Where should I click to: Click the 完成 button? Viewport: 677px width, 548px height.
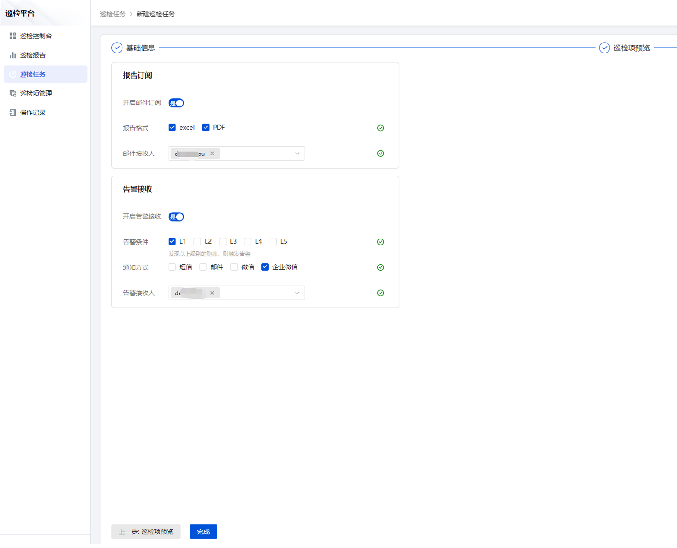(x=203, y=532)
